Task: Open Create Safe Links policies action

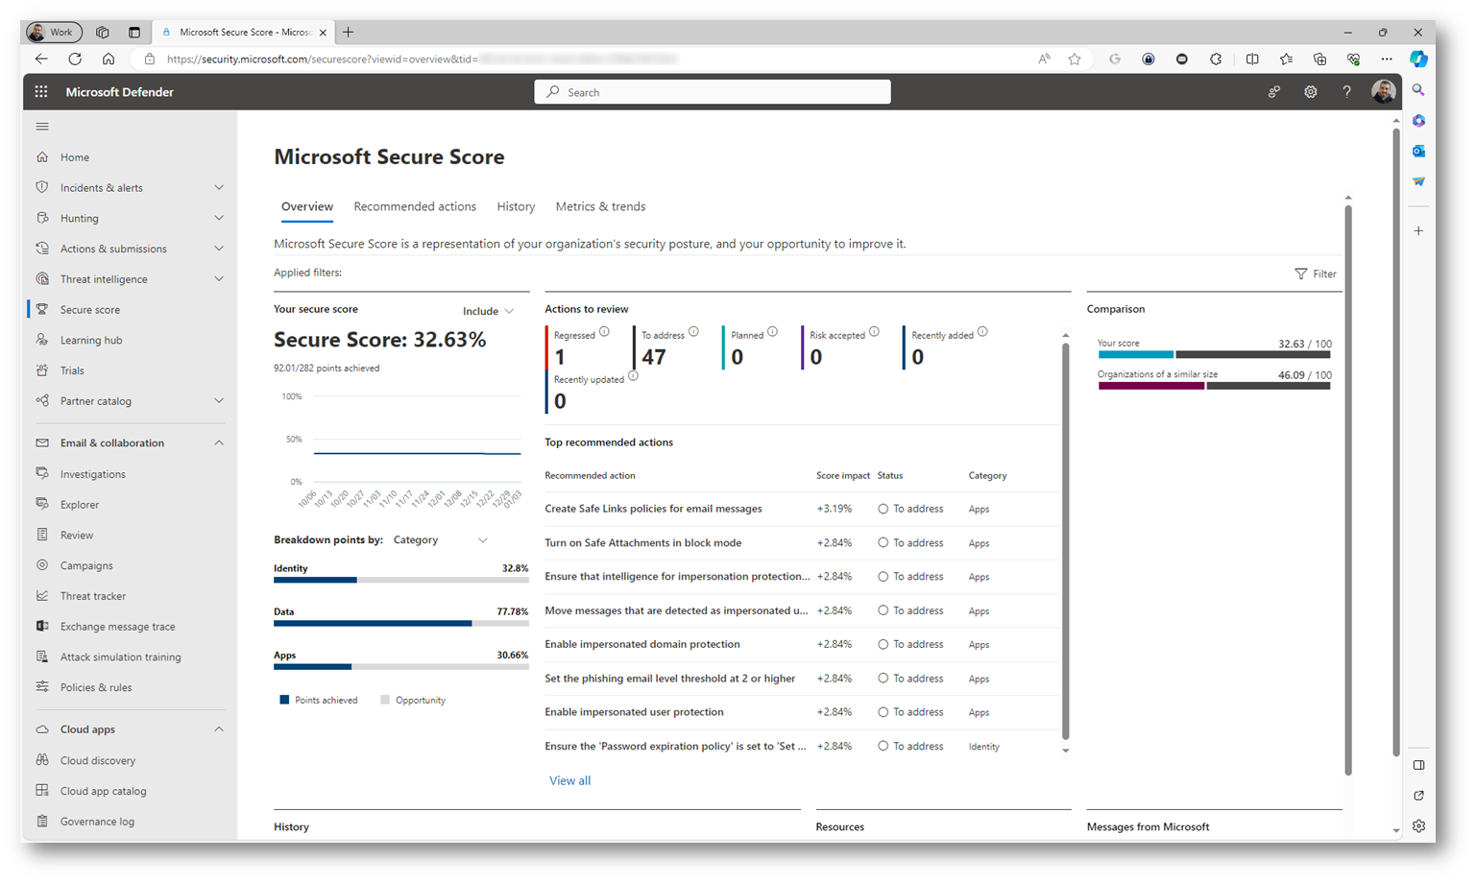Action: 653,509
